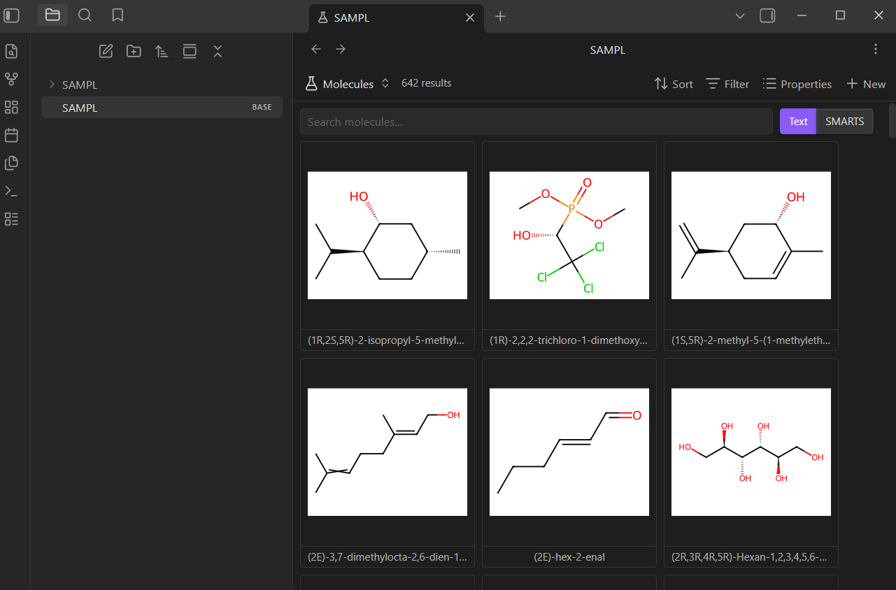Viewport: 896px width, 590px height.
Task: Click the bottom ribbon list icon
Action: click(11, 219)
